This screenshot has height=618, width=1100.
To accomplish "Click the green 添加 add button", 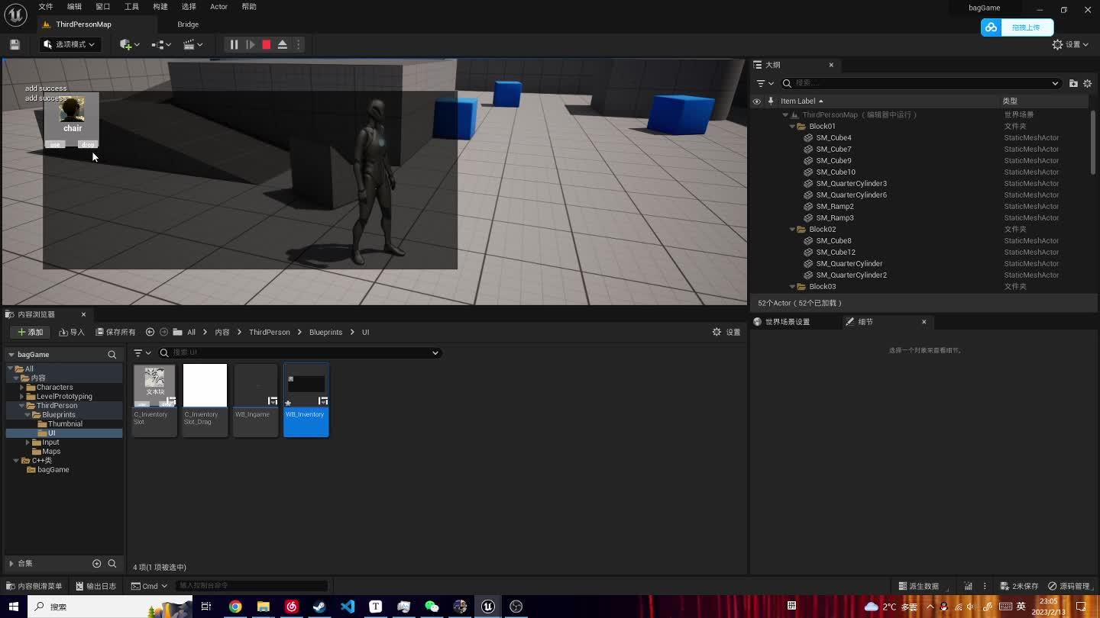I will click(30, 332).
